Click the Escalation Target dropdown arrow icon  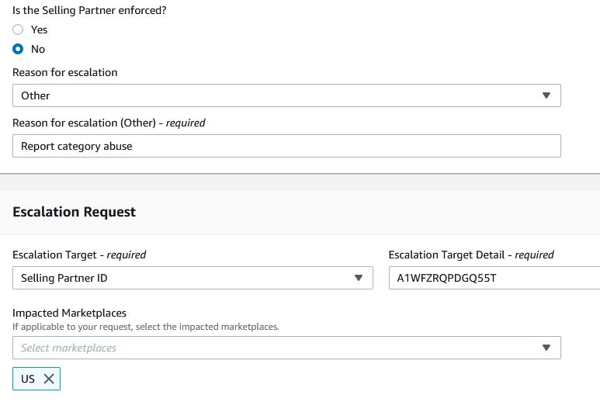point(358,278)
